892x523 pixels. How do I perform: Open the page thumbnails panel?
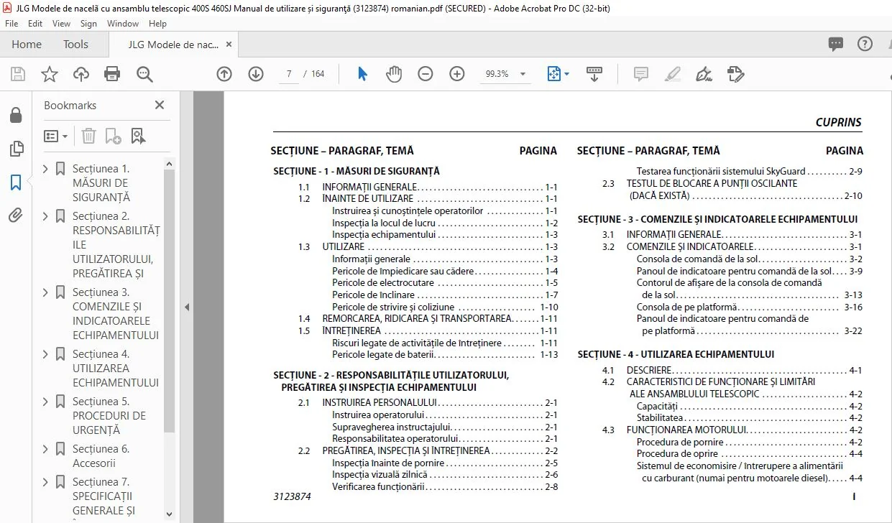(16, 149)
